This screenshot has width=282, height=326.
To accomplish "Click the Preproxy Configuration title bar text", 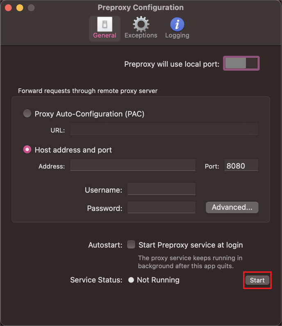I will pos(141,7).
